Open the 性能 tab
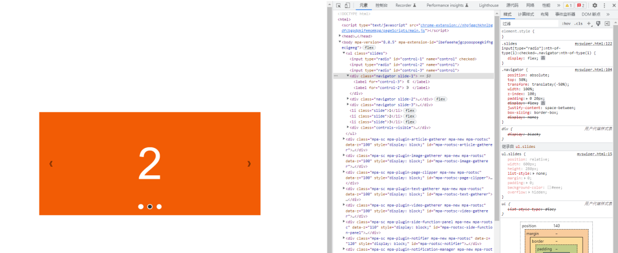The width and height of the screenshot is (618, 253). pyautogui.click(x=546, y=6)
